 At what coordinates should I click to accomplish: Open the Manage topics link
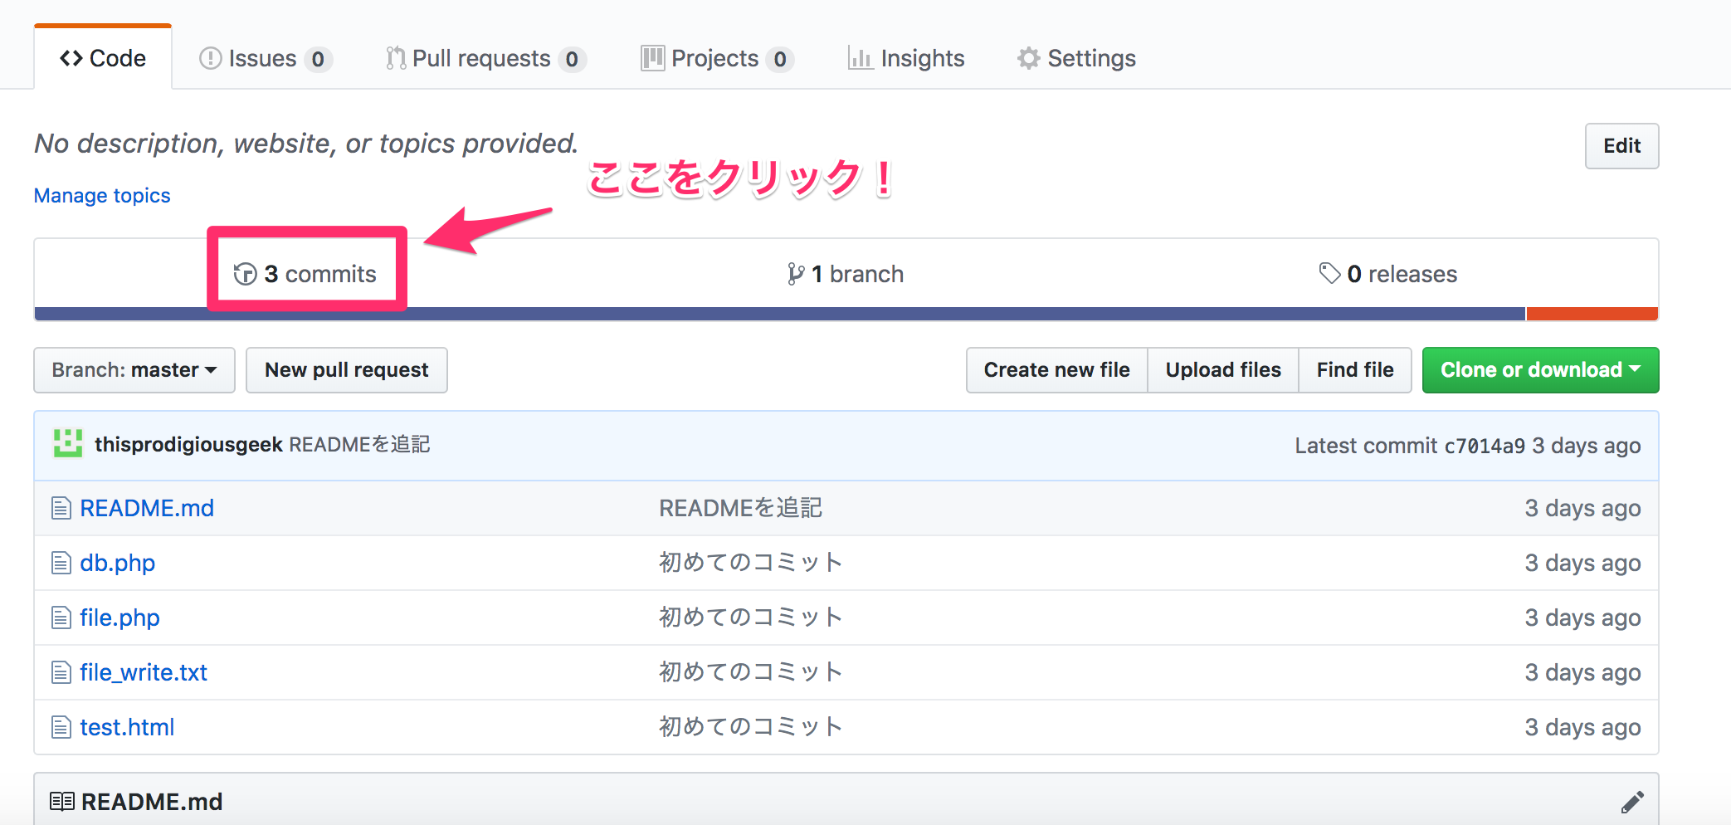(x=102, y=196)
